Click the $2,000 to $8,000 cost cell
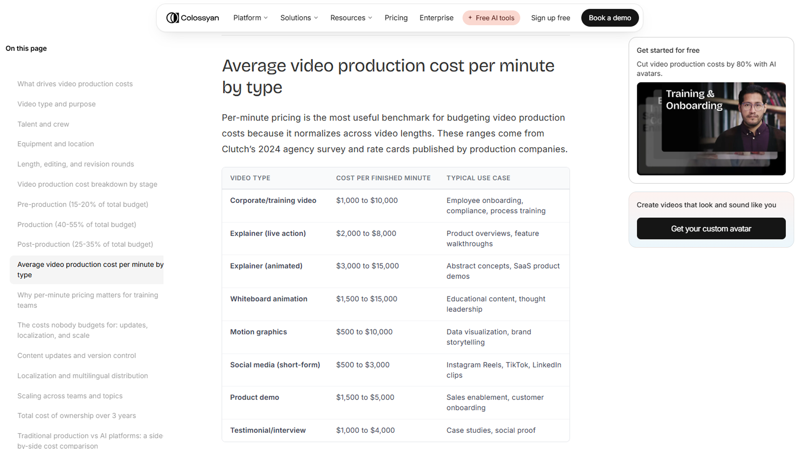This screenshot has height=449, width=799. tap(366, 234)
